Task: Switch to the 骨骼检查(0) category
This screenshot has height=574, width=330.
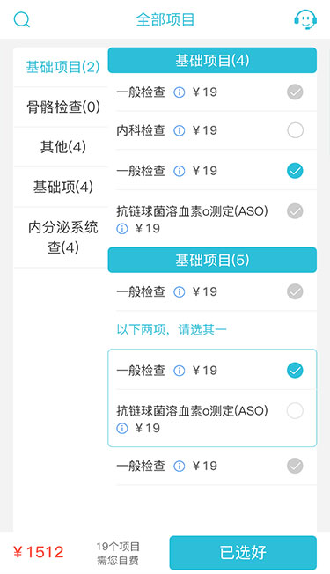Action: pos(63,107)
